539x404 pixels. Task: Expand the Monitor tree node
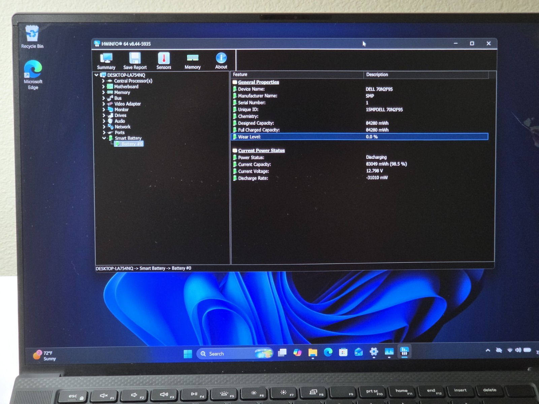coord(103,109)
